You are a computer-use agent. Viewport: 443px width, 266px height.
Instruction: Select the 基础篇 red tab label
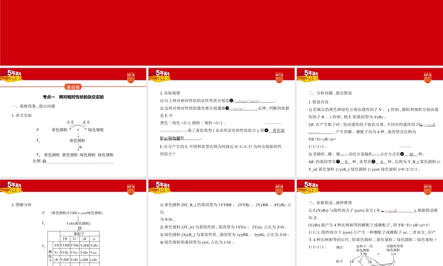(74, 87)
